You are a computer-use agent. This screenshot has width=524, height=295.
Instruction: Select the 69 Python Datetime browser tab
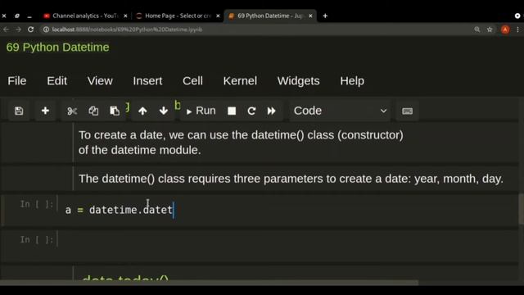pos(269,16)
